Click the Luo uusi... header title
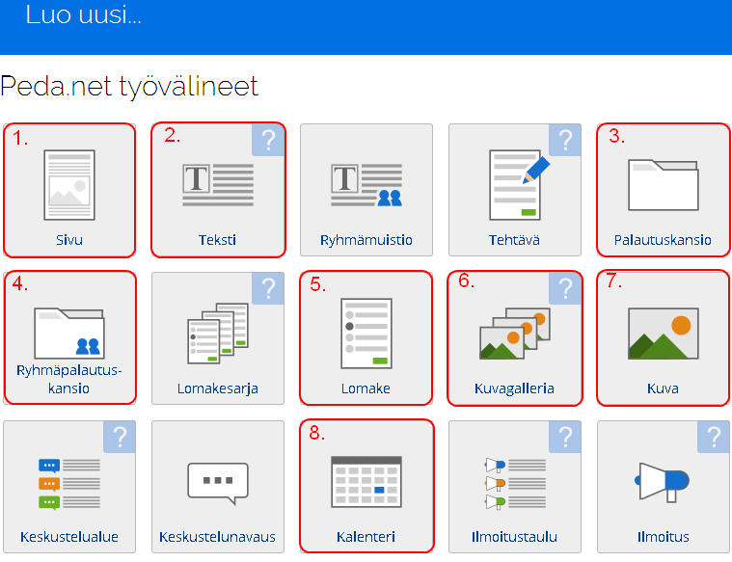 click(x=83, y=14)
